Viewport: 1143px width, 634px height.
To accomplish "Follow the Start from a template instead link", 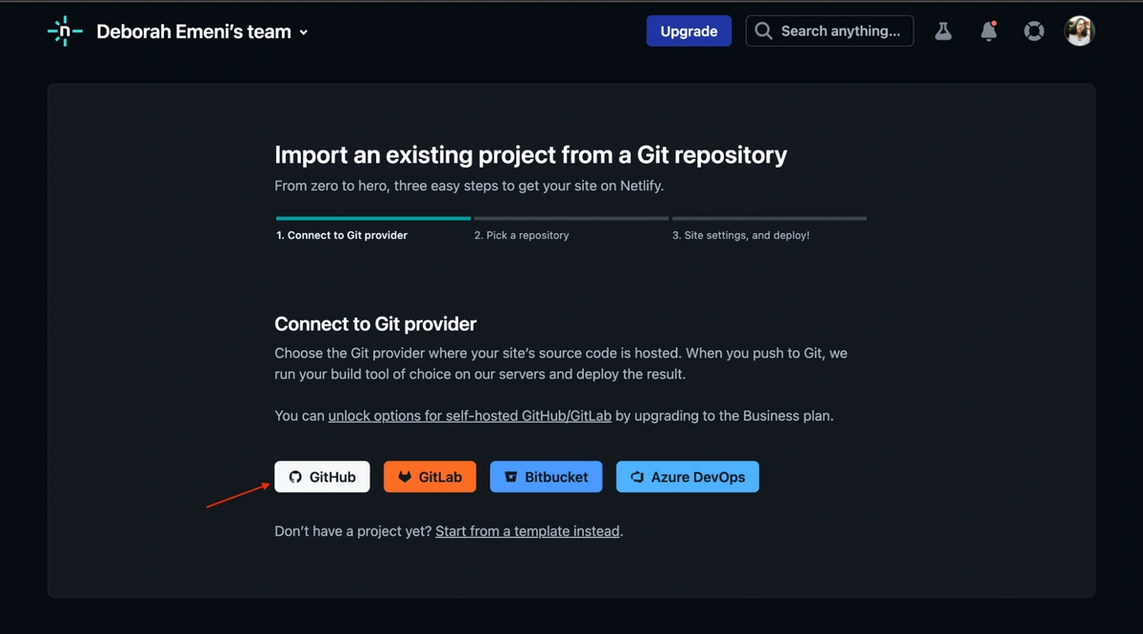I will 528,531.
